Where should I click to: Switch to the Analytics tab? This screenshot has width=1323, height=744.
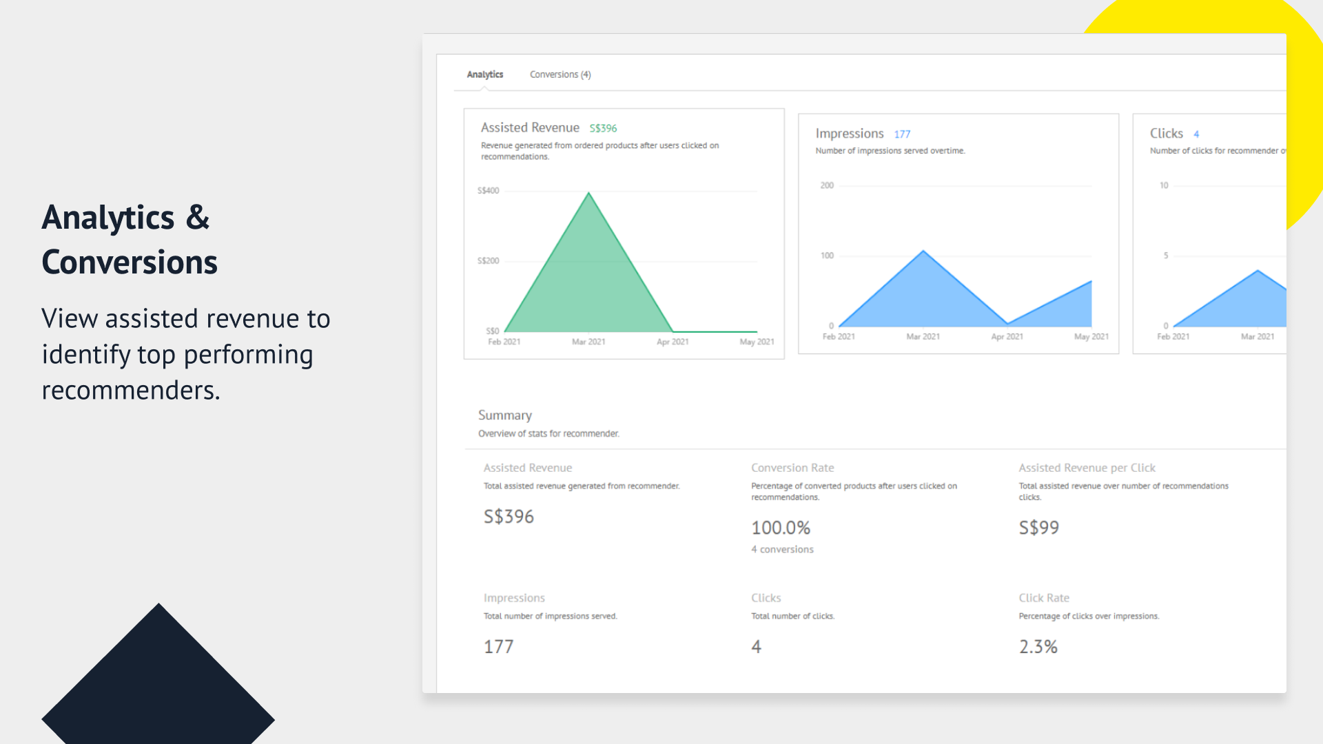(x=484, y=74)
